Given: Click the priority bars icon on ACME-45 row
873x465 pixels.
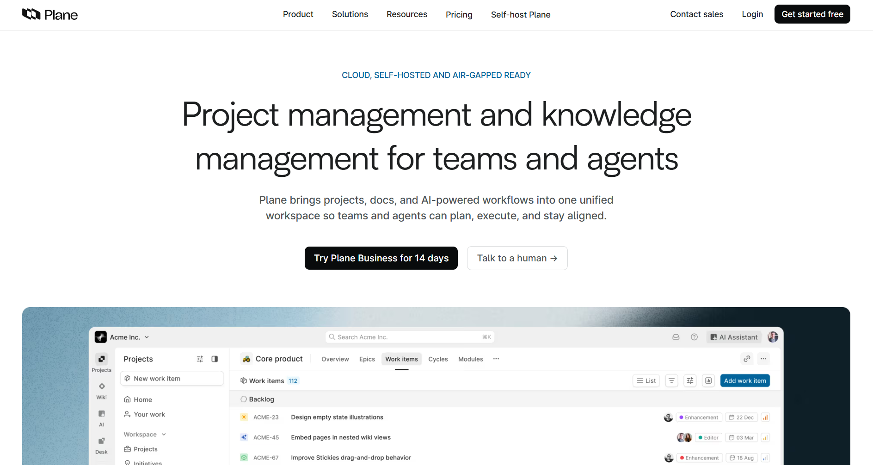Looking at the screenshot, I should point(765,438).
